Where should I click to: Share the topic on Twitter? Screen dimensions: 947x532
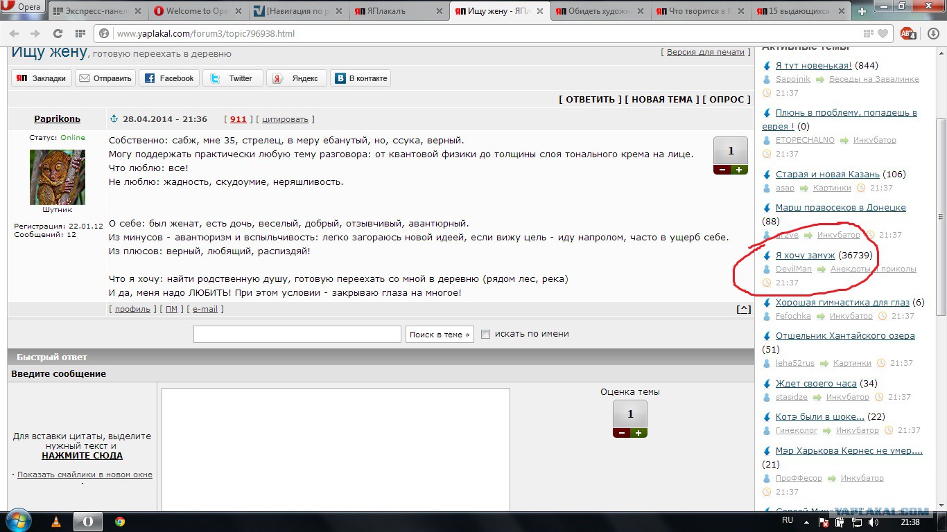[233, 78]
